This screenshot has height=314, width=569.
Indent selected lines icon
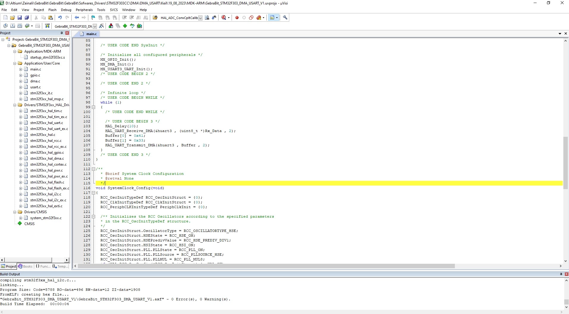point(124,18)
